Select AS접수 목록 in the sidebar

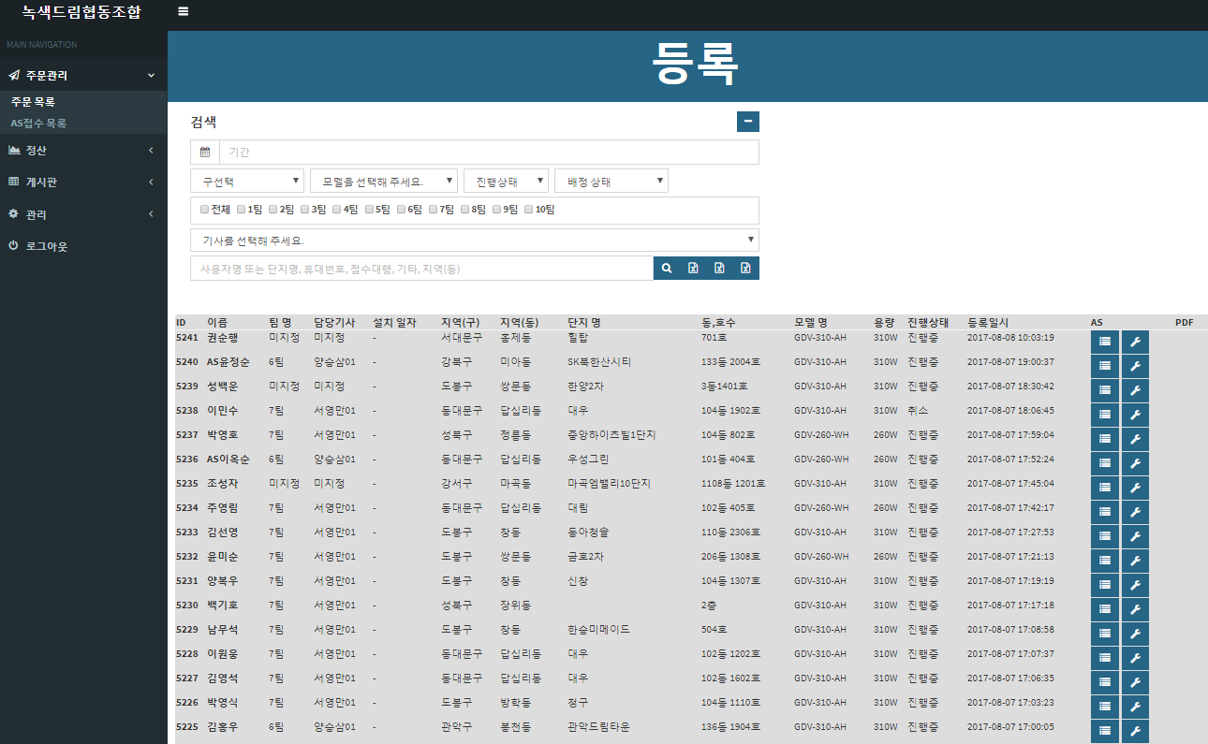[38, 123]
